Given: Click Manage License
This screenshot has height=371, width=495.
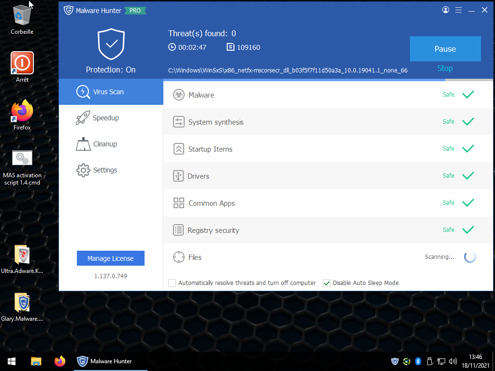Looking at the screenshot, I should click(110, 258).
